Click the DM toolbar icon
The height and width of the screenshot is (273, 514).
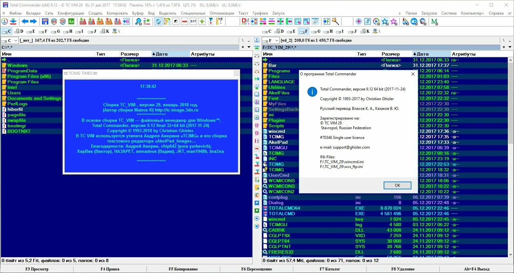click(245, 22)
